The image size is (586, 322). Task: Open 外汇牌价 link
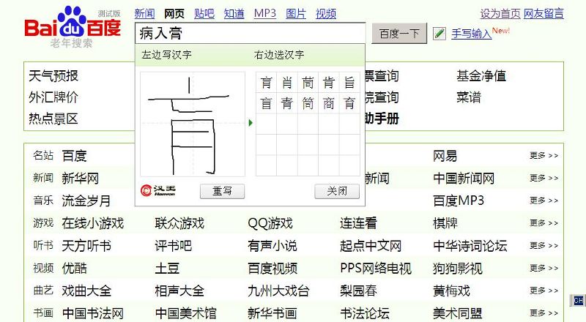coord(53,97)
